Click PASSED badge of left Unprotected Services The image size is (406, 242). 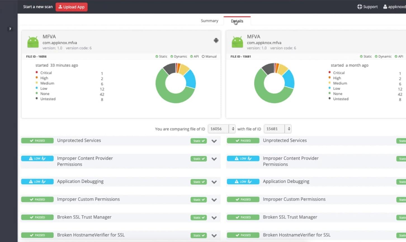[37, 141]
